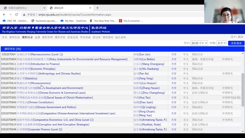Open the Macroeconomics (Level 1) course link
Screen dimensions: 245x138
(x=40, y=54)
